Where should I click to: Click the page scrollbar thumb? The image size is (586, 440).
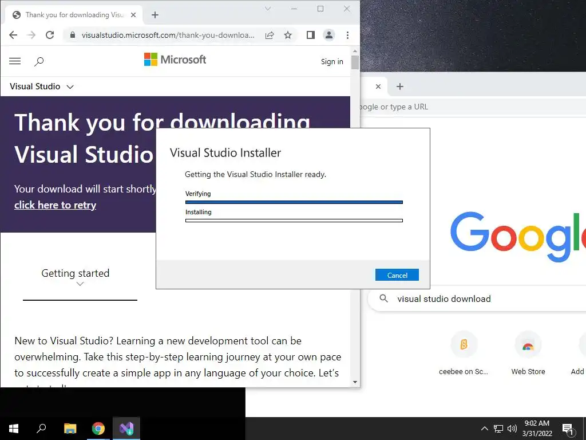coord(355,62)
